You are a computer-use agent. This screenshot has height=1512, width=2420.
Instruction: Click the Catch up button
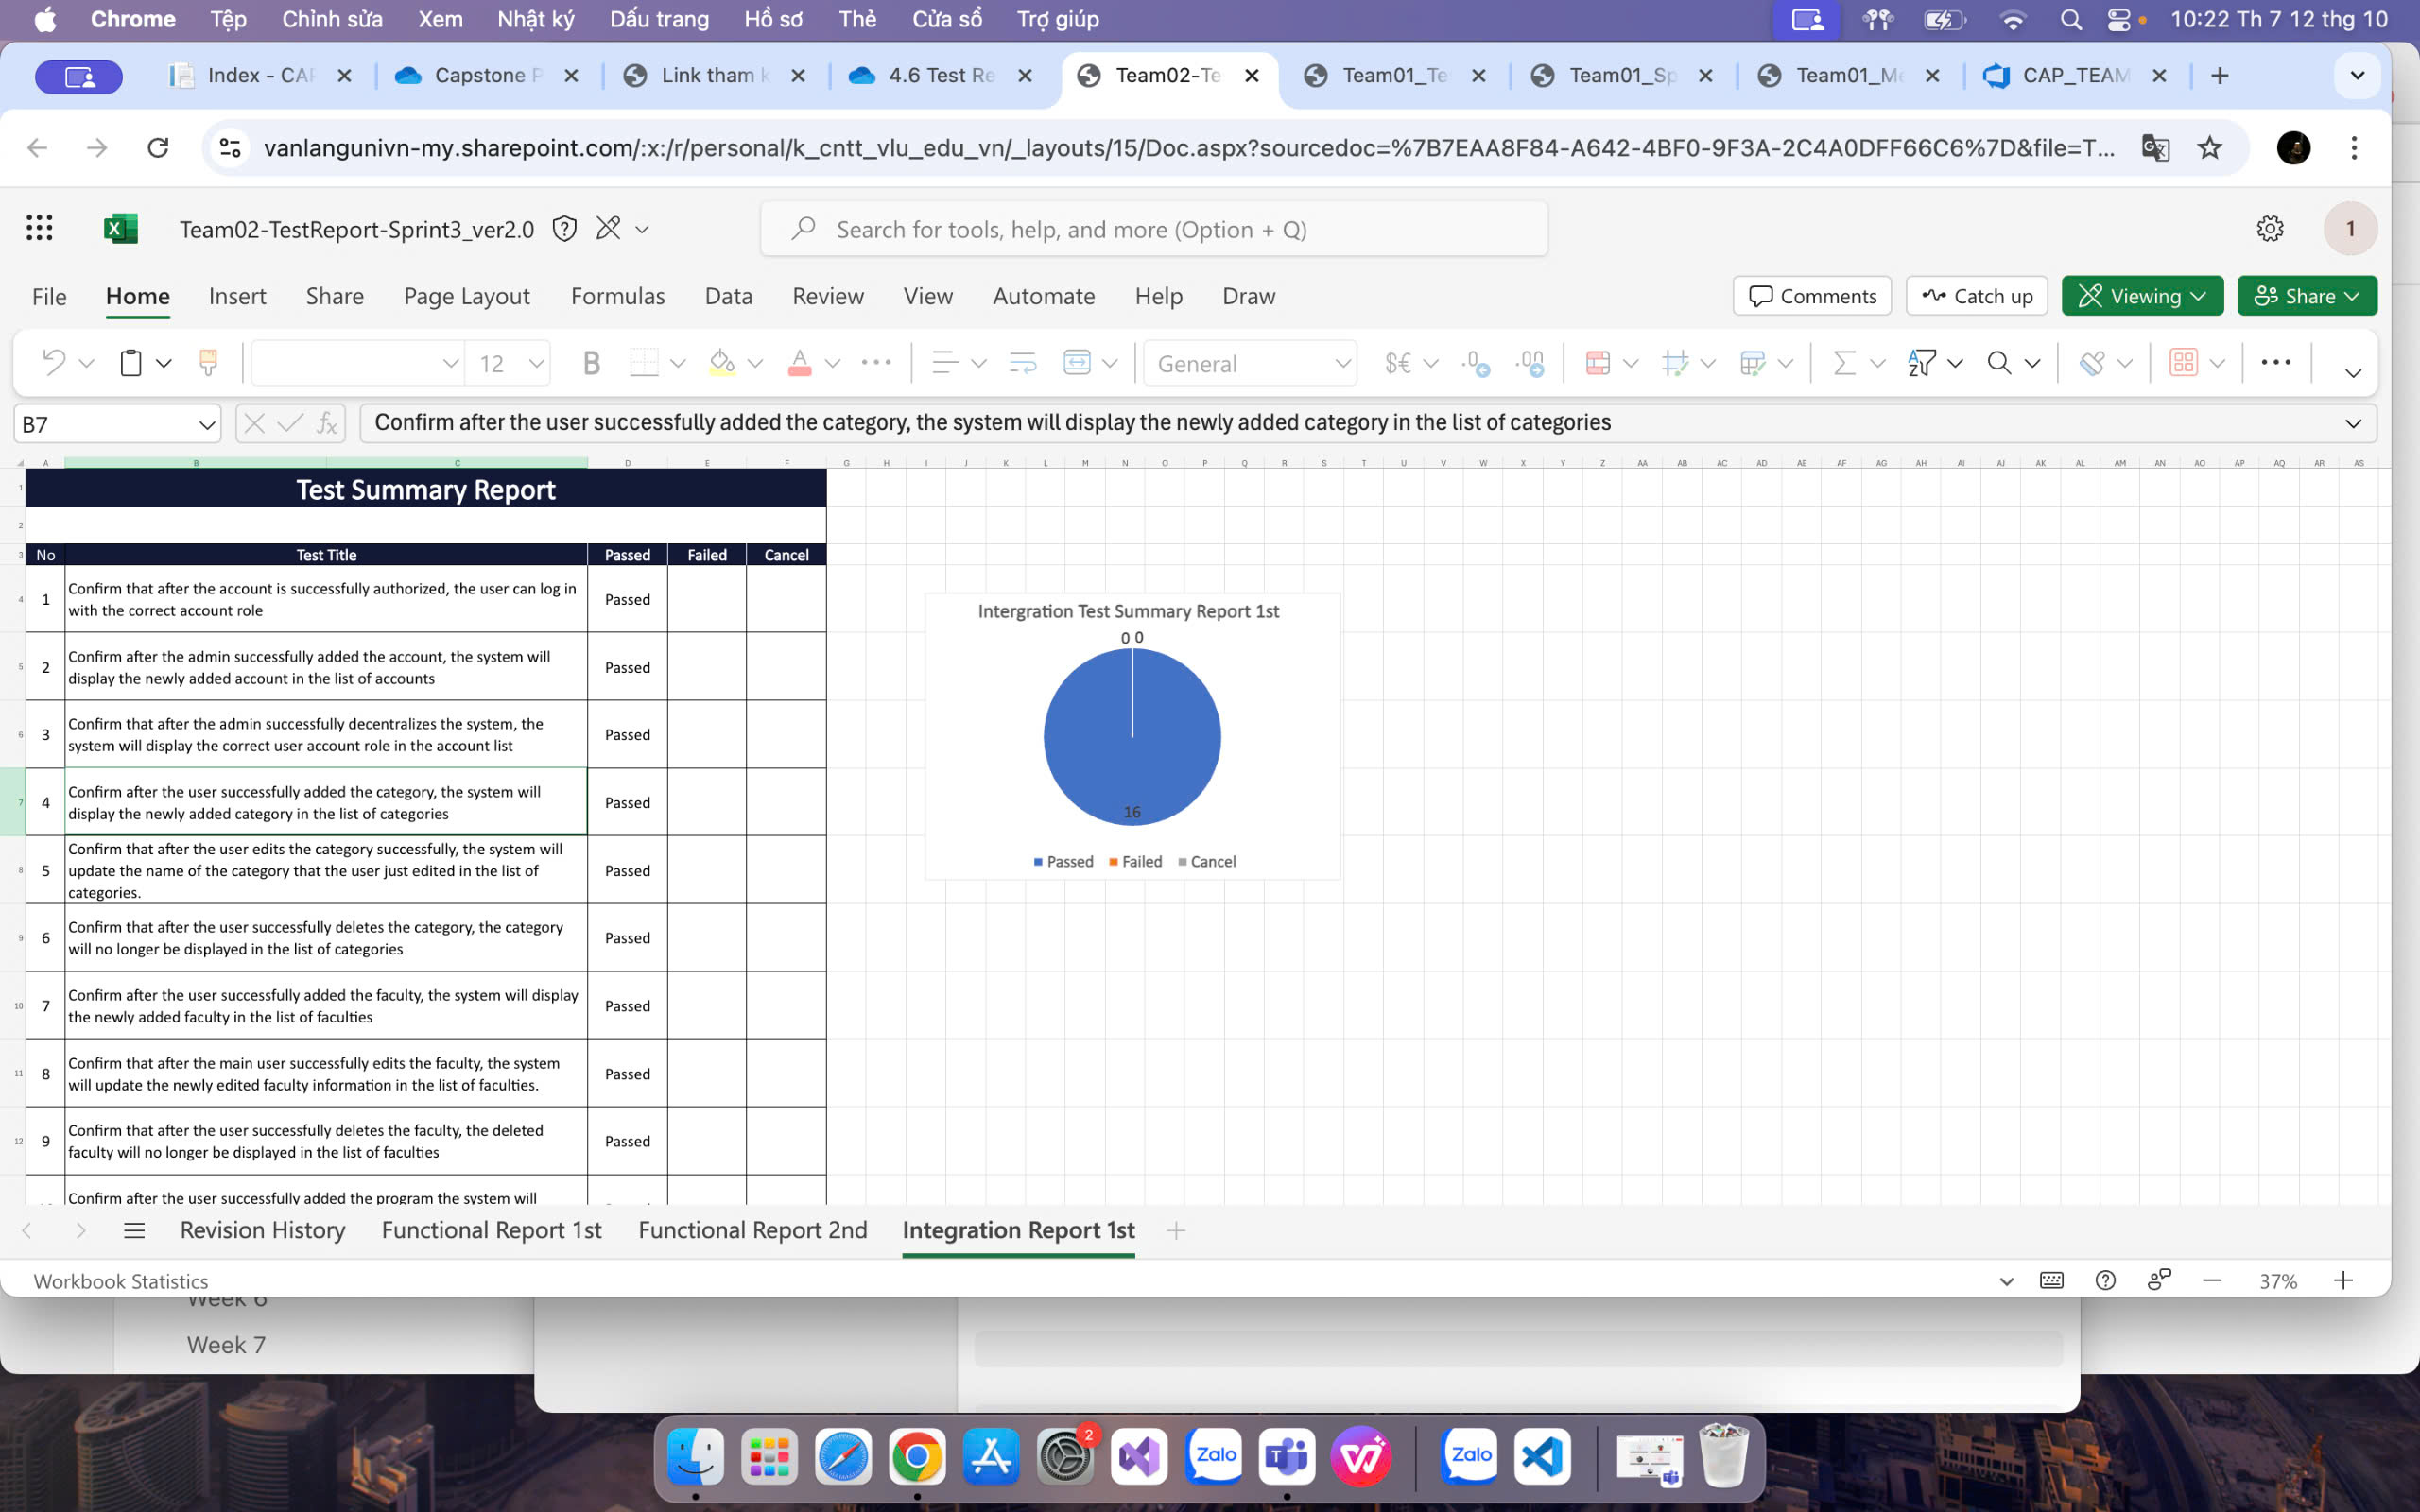[1976, 296]
